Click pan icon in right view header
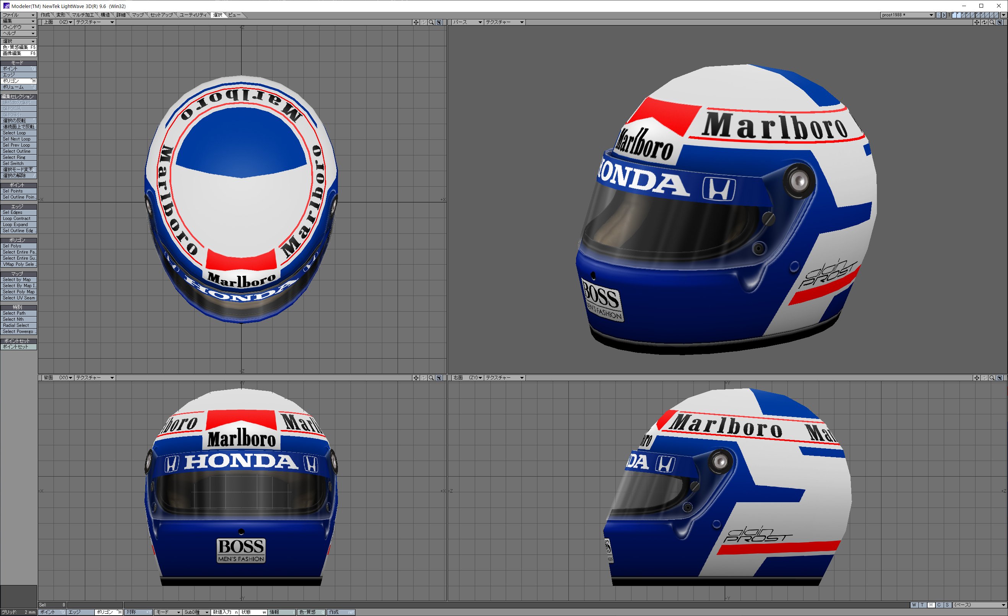Screen dimensions: 1008x616 click(x=977, y=378)
